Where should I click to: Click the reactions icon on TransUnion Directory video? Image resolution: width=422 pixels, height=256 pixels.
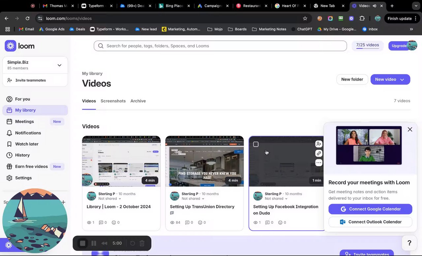click(200, 222)
